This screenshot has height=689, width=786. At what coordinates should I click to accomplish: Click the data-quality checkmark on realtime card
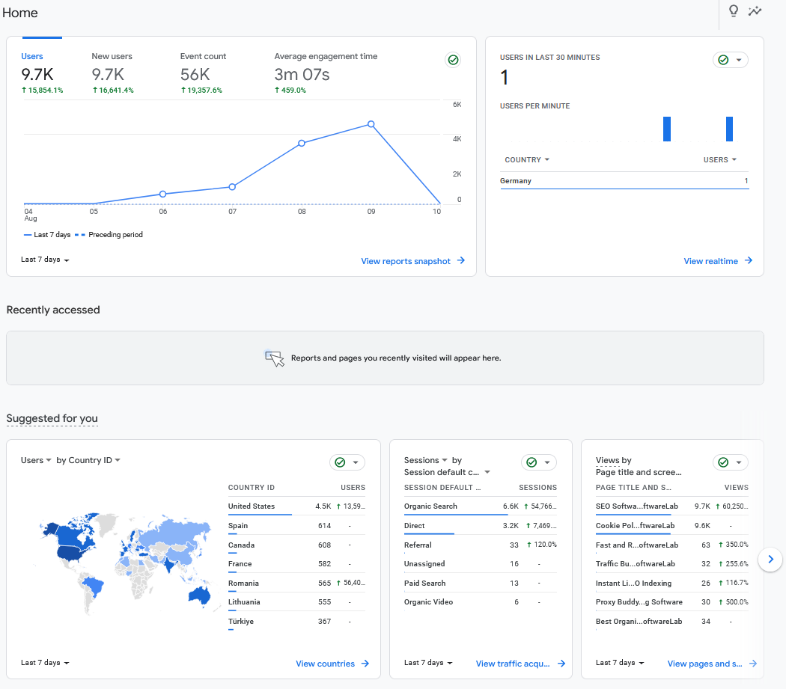coord(725,60)
